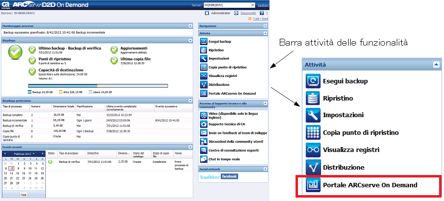Click the Administrator user icon
This screenshot has height=201, width=444.
click(207, 13)
